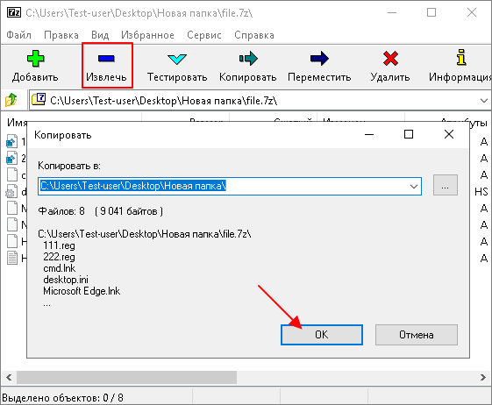Expand the 'Копировать в' path dropdown

414,187
